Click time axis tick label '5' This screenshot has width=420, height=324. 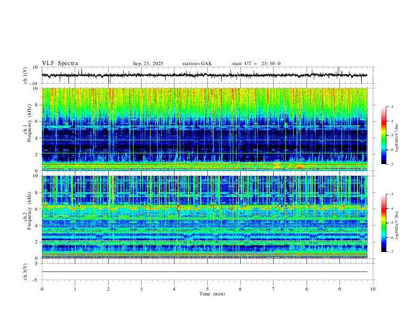click(207, 289)
